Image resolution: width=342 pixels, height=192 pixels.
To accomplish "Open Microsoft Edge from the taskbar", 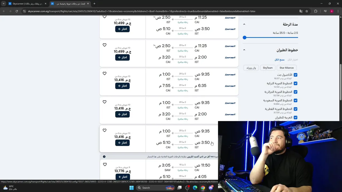I will pyautogui.click(x=195, y=188).
